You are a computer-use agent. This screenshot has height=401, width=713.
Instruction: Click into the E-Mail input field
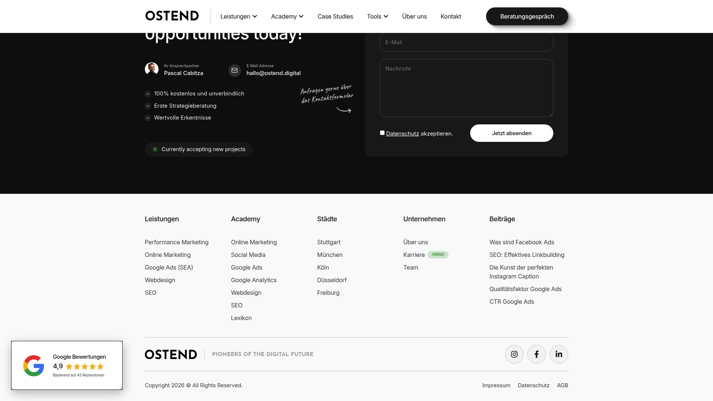pos(466,42)
